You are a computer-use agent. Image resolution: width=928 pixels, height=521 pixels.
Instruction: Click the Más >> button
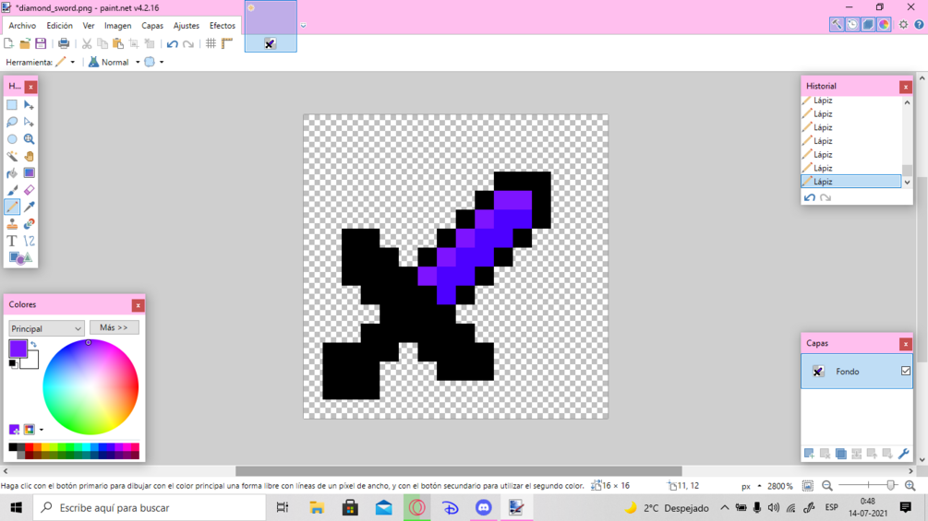point(114,327)
